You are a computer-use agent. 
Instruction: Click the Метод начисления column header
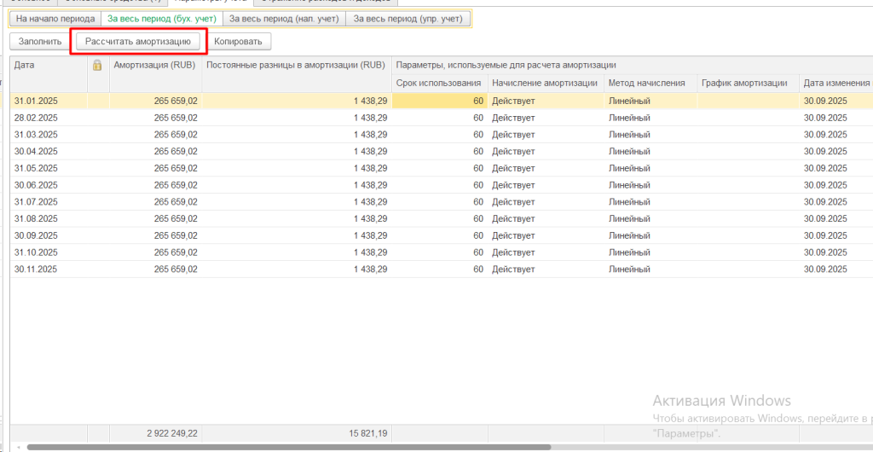(647, 83)
